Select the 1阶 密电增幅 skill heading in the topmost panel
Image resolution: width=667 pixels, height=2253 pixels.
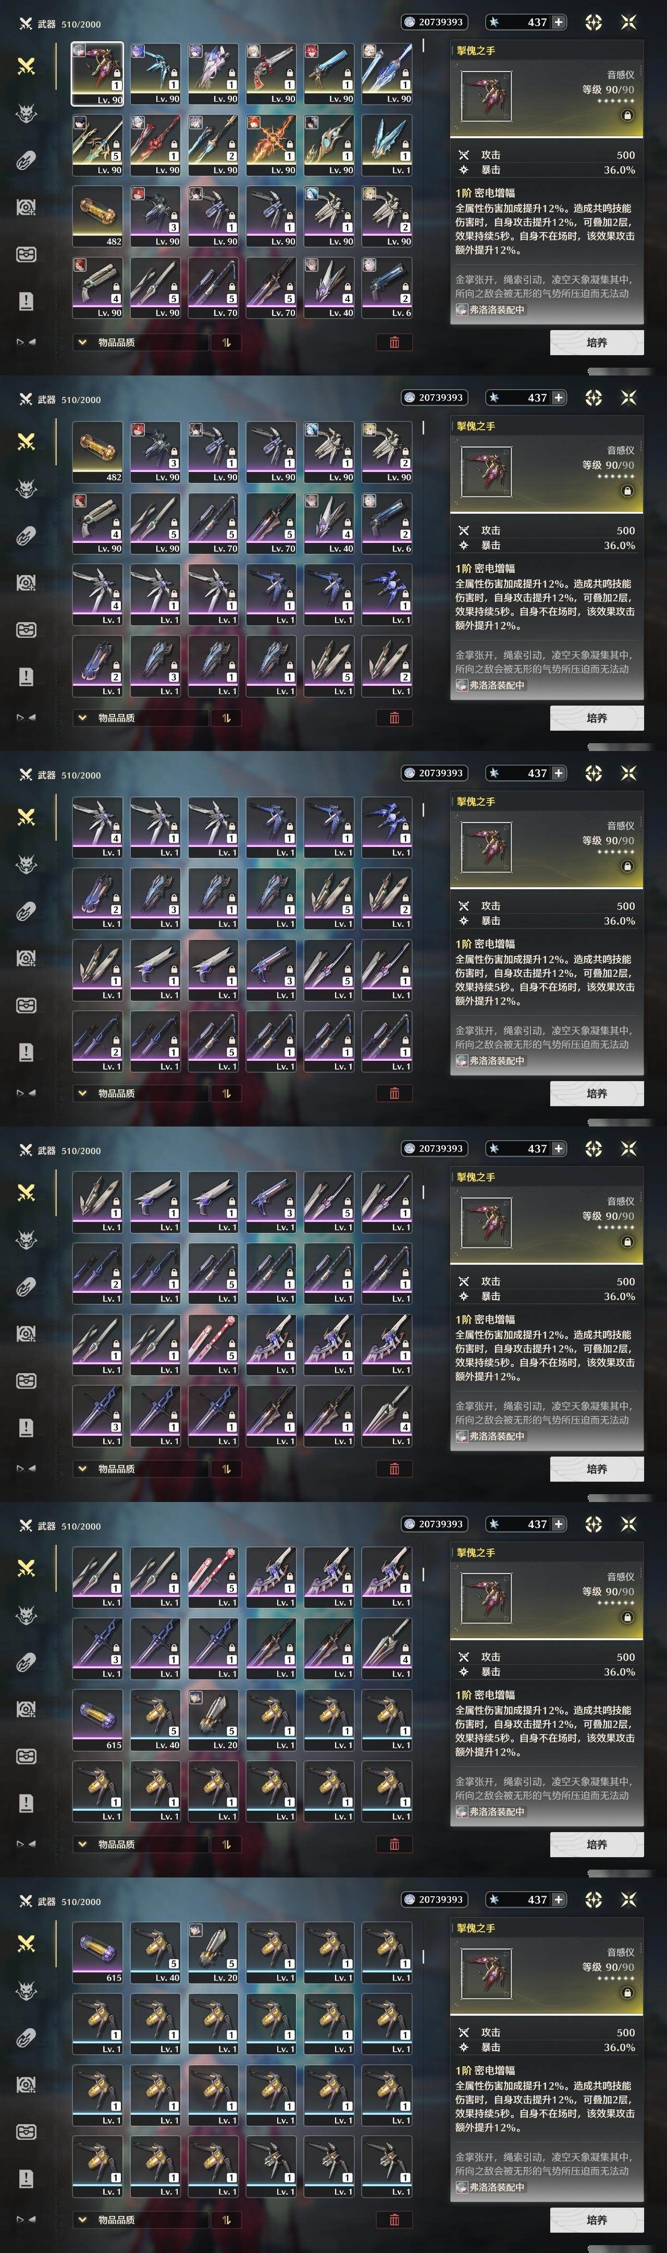(485, 192)
